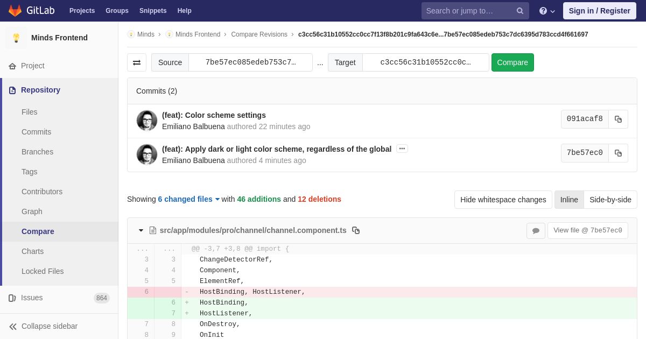Open commit hash 091acaf8 link
Viewport: 646px width, 339px height.
point(585,119)
